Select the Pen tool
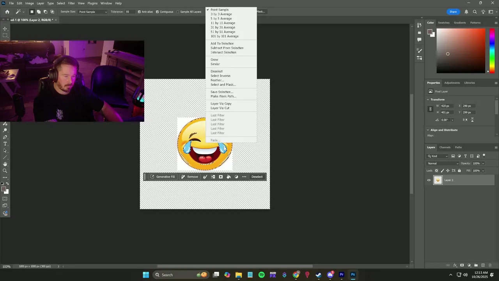Image resolution: width=499 pixels, height=281 pixels. 5,137
